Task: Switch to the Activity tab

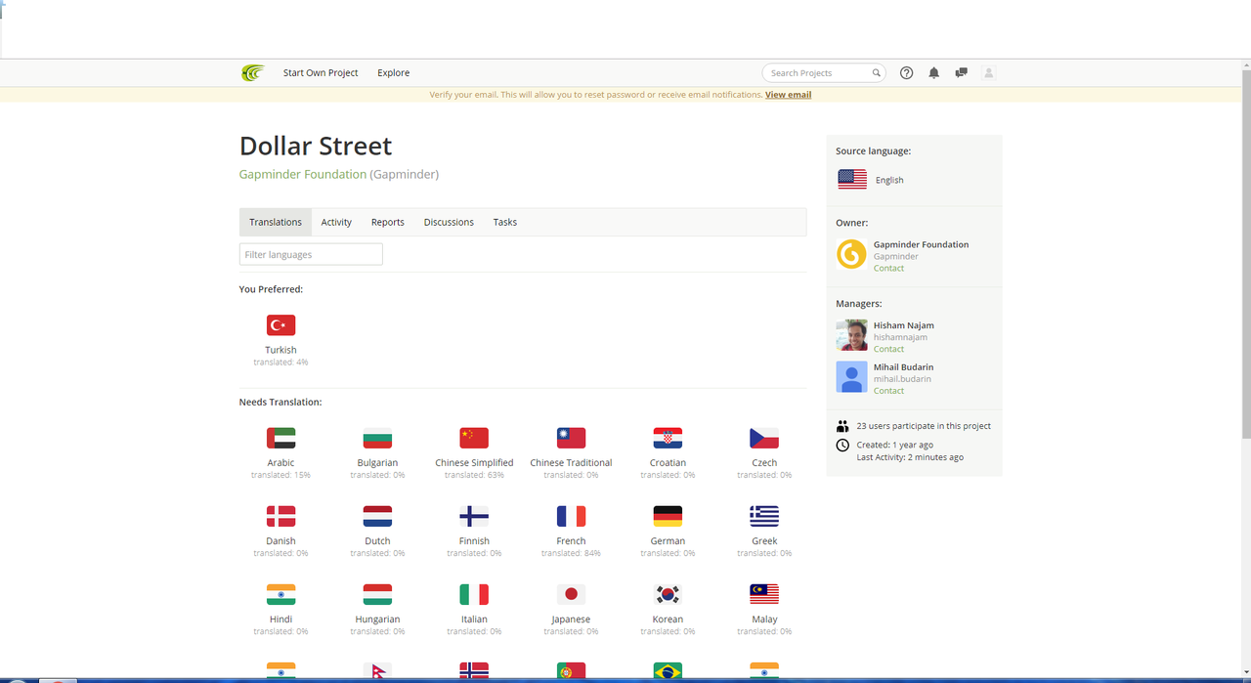Action: click(336, 222)
